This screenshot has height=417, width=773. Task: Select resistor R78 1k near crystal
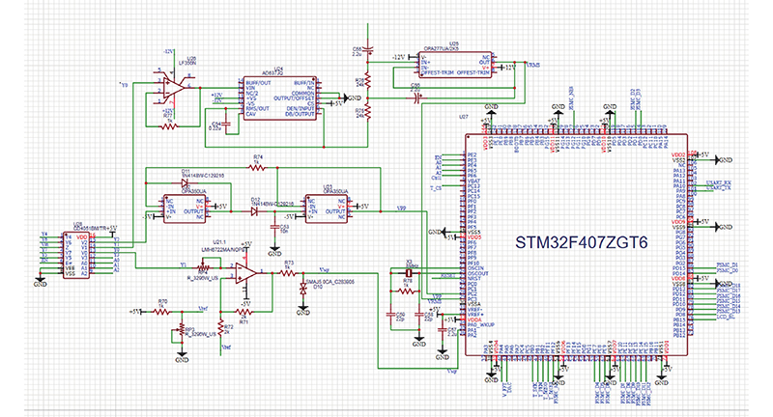[x=406, y=292]
